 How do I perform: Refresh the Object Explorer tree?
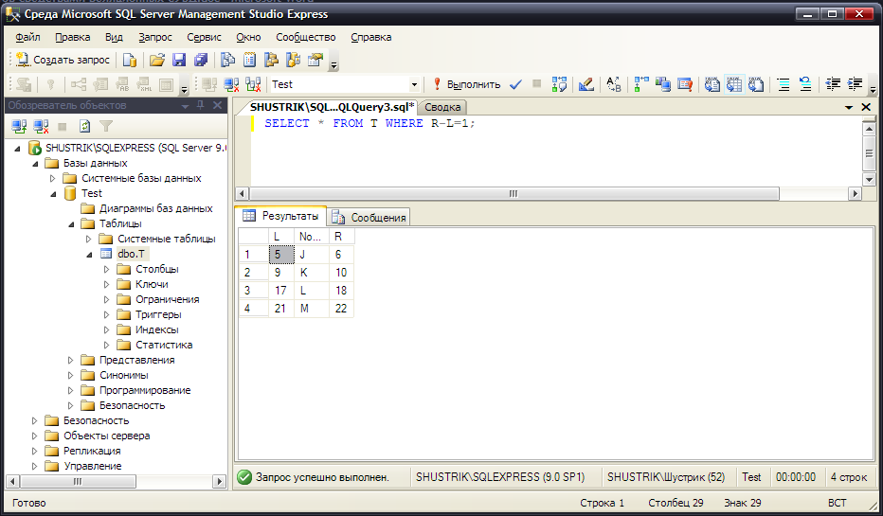pyautogui.click(x=84, y=126)
